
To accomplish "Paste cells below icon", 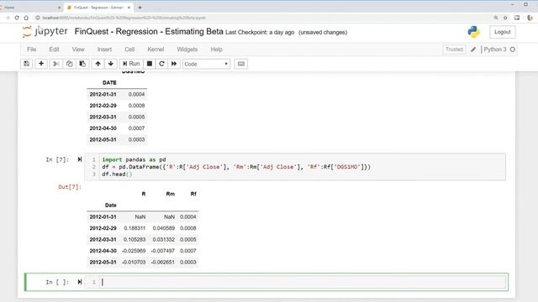I will coord(82,64).
